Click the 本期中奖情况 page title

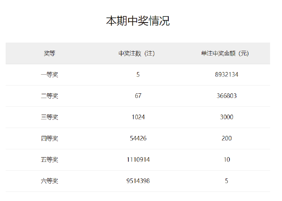click(x=138, y=20)
